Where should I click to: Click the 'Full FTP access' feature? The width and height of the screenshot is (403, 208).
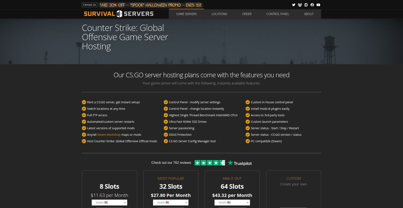tap(97, 115)
